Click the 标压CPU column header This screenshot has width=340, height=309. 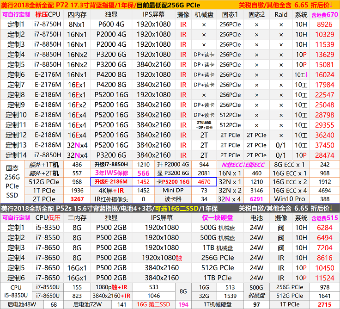pyautogui.click(x=48, y=14)
